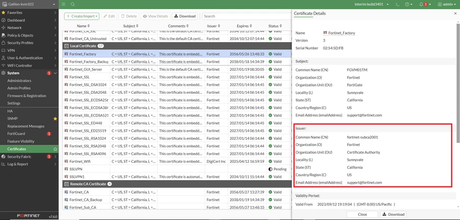Open the Administrators page
This screenshot has width=460, height=220.
(19, 81)
